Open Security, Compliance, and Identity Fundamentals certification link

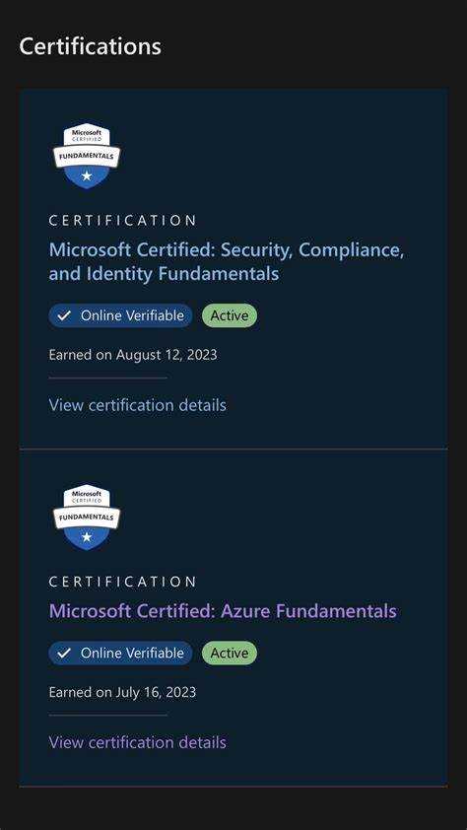227,262
